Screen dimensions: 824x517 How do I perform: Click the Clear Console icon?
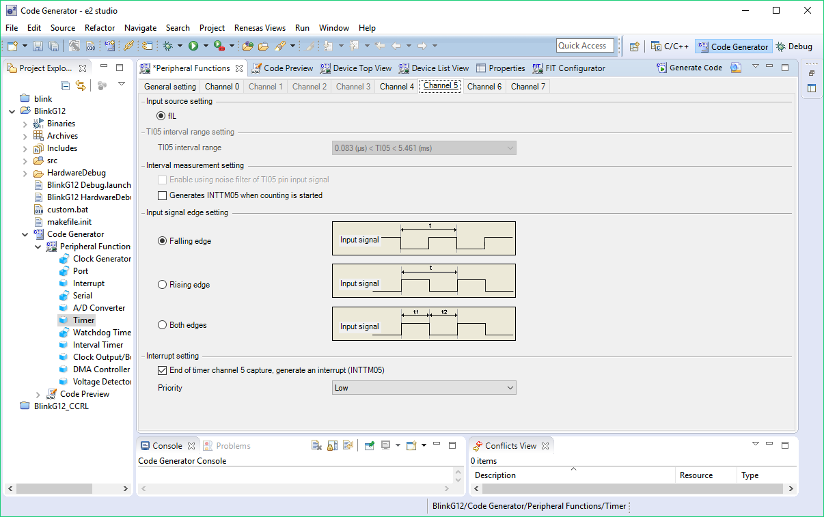pos(316,445)
